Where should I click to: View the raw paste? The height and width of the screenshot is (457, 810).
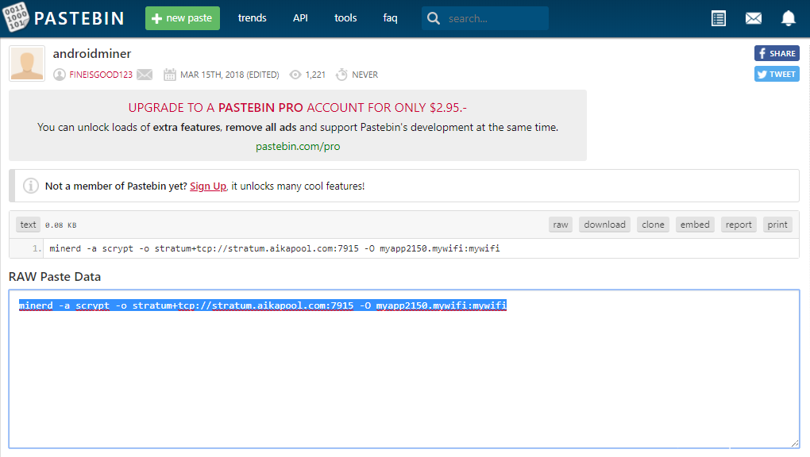coord(561,225)
